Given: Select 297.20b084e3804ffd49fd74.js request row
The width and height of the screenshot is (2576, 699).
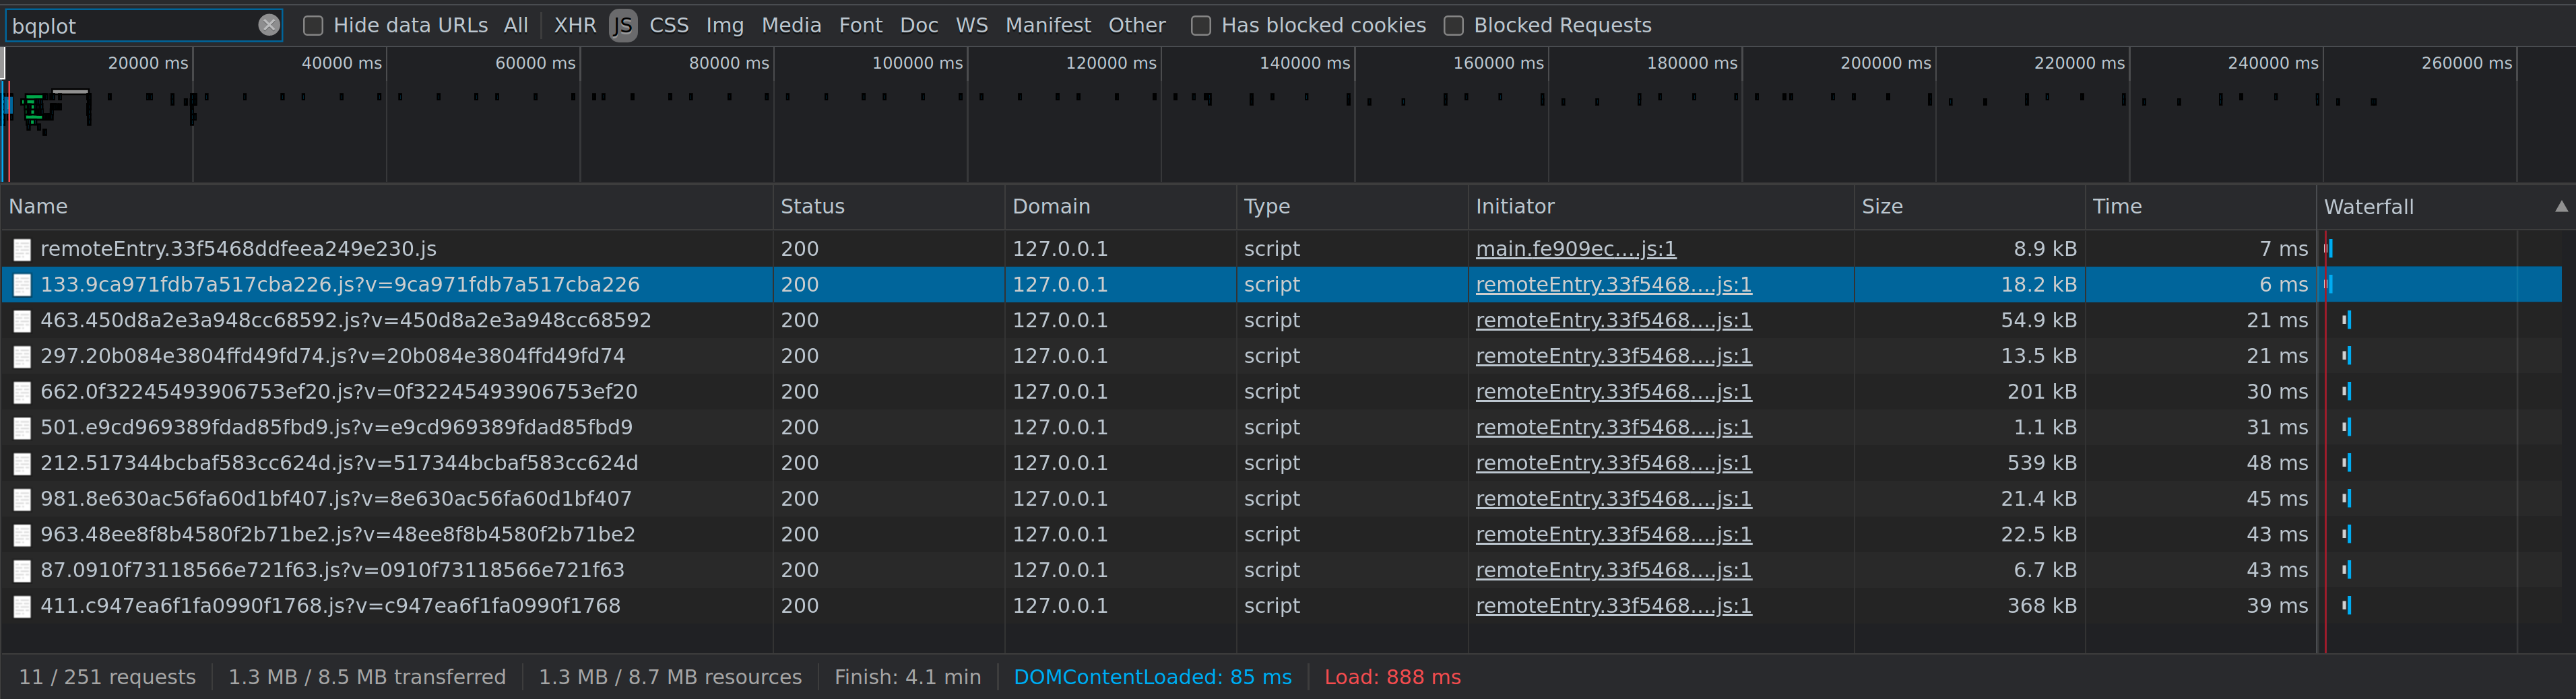Looking at the screenshot, I should point(1281,356).
